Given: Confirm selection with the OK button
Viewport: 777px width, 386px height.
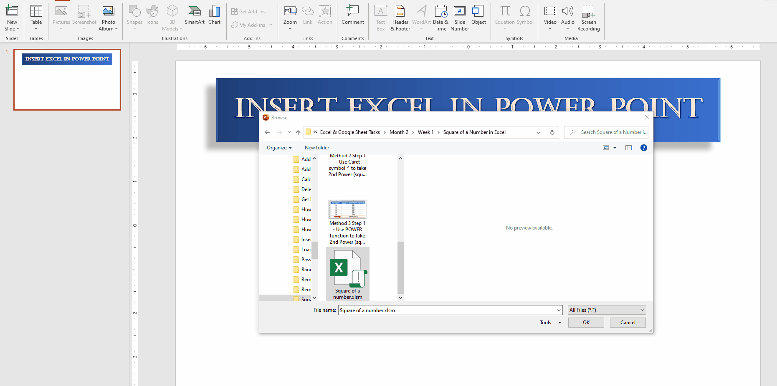Looking at the screenshot, I should [585, 322].
